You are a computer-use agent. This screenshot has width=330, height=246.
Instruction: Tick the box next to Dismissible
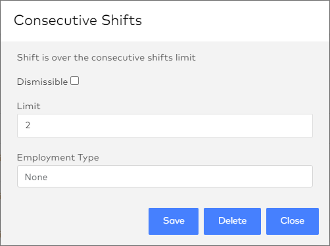click(74, 81)
